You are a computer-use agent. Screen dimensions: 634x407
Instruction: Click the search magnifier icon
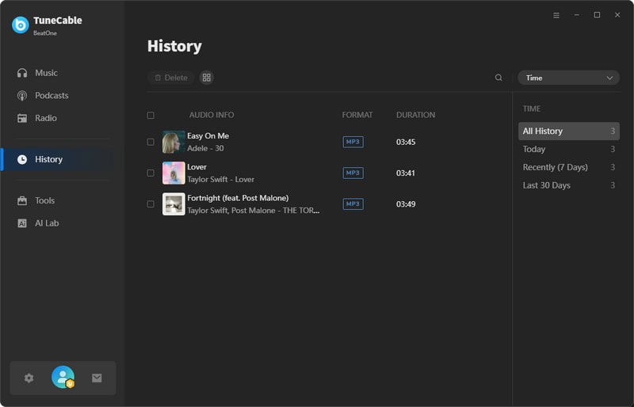498,78
